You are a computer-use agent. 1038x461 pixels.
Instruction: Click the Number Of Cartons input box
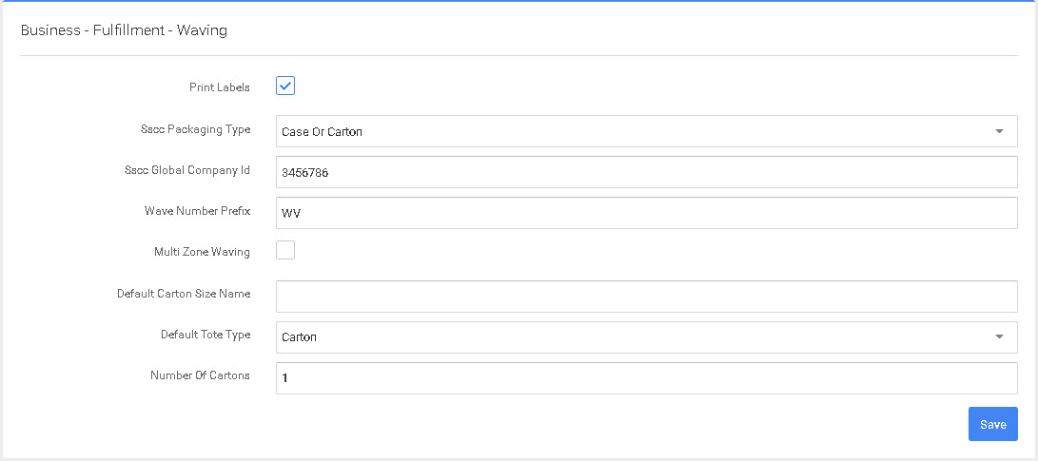646,378
